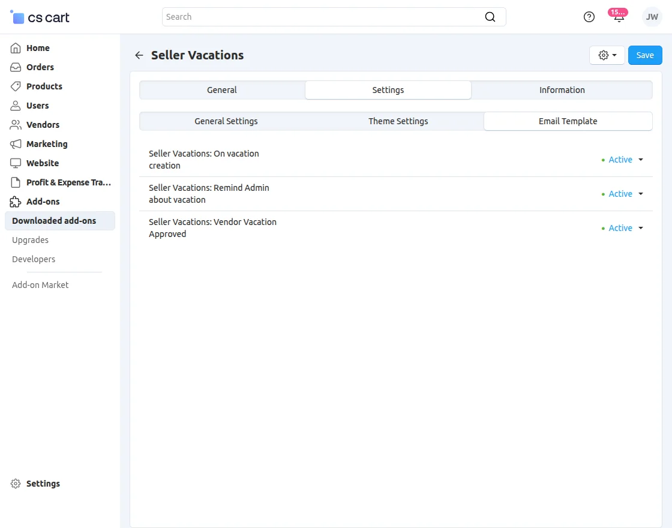Image resolution: width=672 pixels, height=528 pixels.
Task: Toggle status for 'On vacation creation' template
Action: point(620,160)
